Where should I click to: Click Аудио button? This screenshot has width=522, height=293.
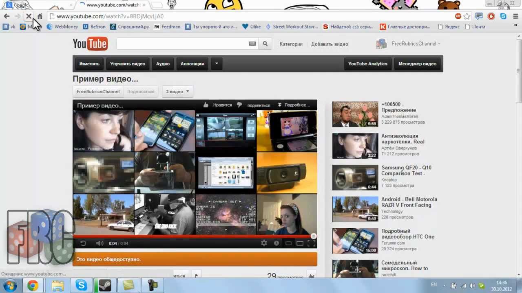pyautogui.click(x=163, y=64)
